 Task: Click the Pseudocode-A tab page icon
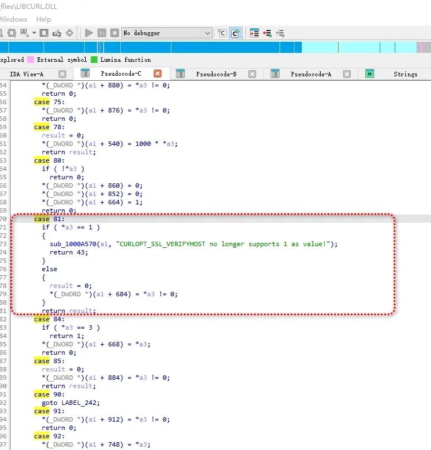coord(275,74)
